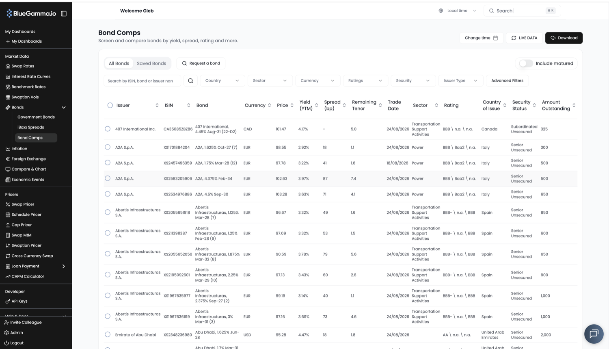The width and height of the screenshot is (609, 349).
Task: Open the Ratings filter dropdown
Action: point(365,80)
